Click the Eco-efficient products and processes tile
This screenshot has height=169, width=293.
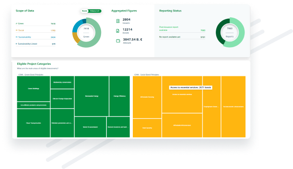tap(34, 105)
